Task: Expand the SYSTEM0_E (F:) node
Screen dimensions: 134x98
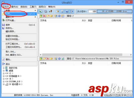Action: [4, 81]
